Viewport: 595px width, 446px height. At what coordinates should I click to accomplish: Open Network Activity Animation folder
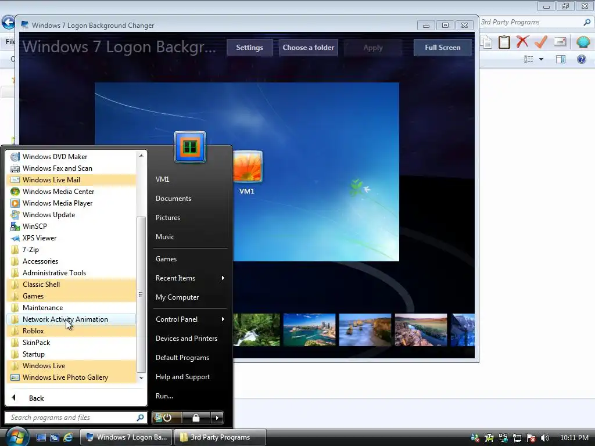point(71,319)
